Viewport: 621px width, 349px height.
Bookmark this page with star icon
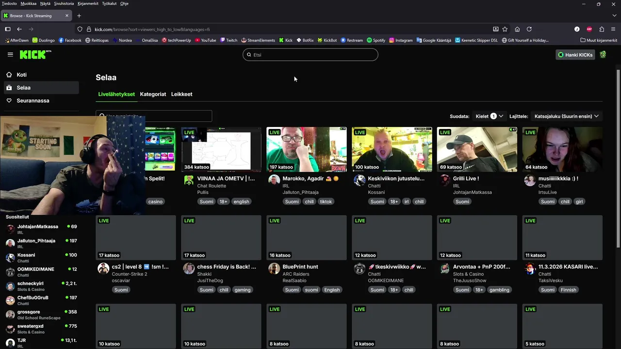(505, 29)
